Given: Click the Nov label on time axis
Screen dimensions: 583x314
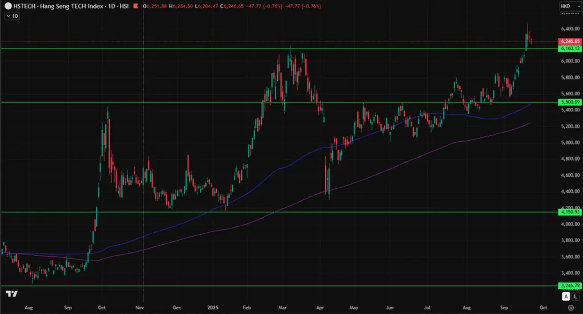Looking at the screenshot, I should pos(139,307).
